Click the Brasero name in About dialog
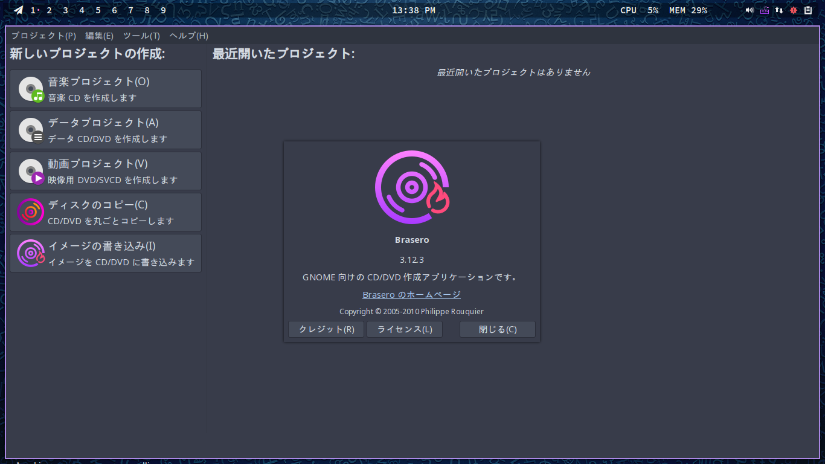825x464 pixels. 412,240
